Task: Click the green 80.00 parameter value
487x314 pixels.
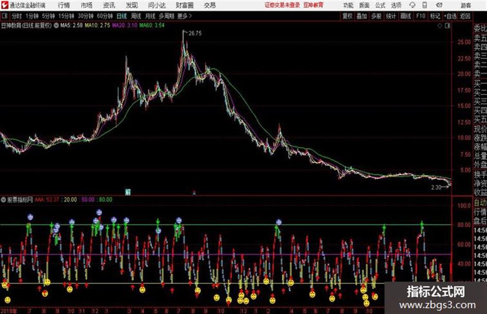Action: click(x=106, y=200)
